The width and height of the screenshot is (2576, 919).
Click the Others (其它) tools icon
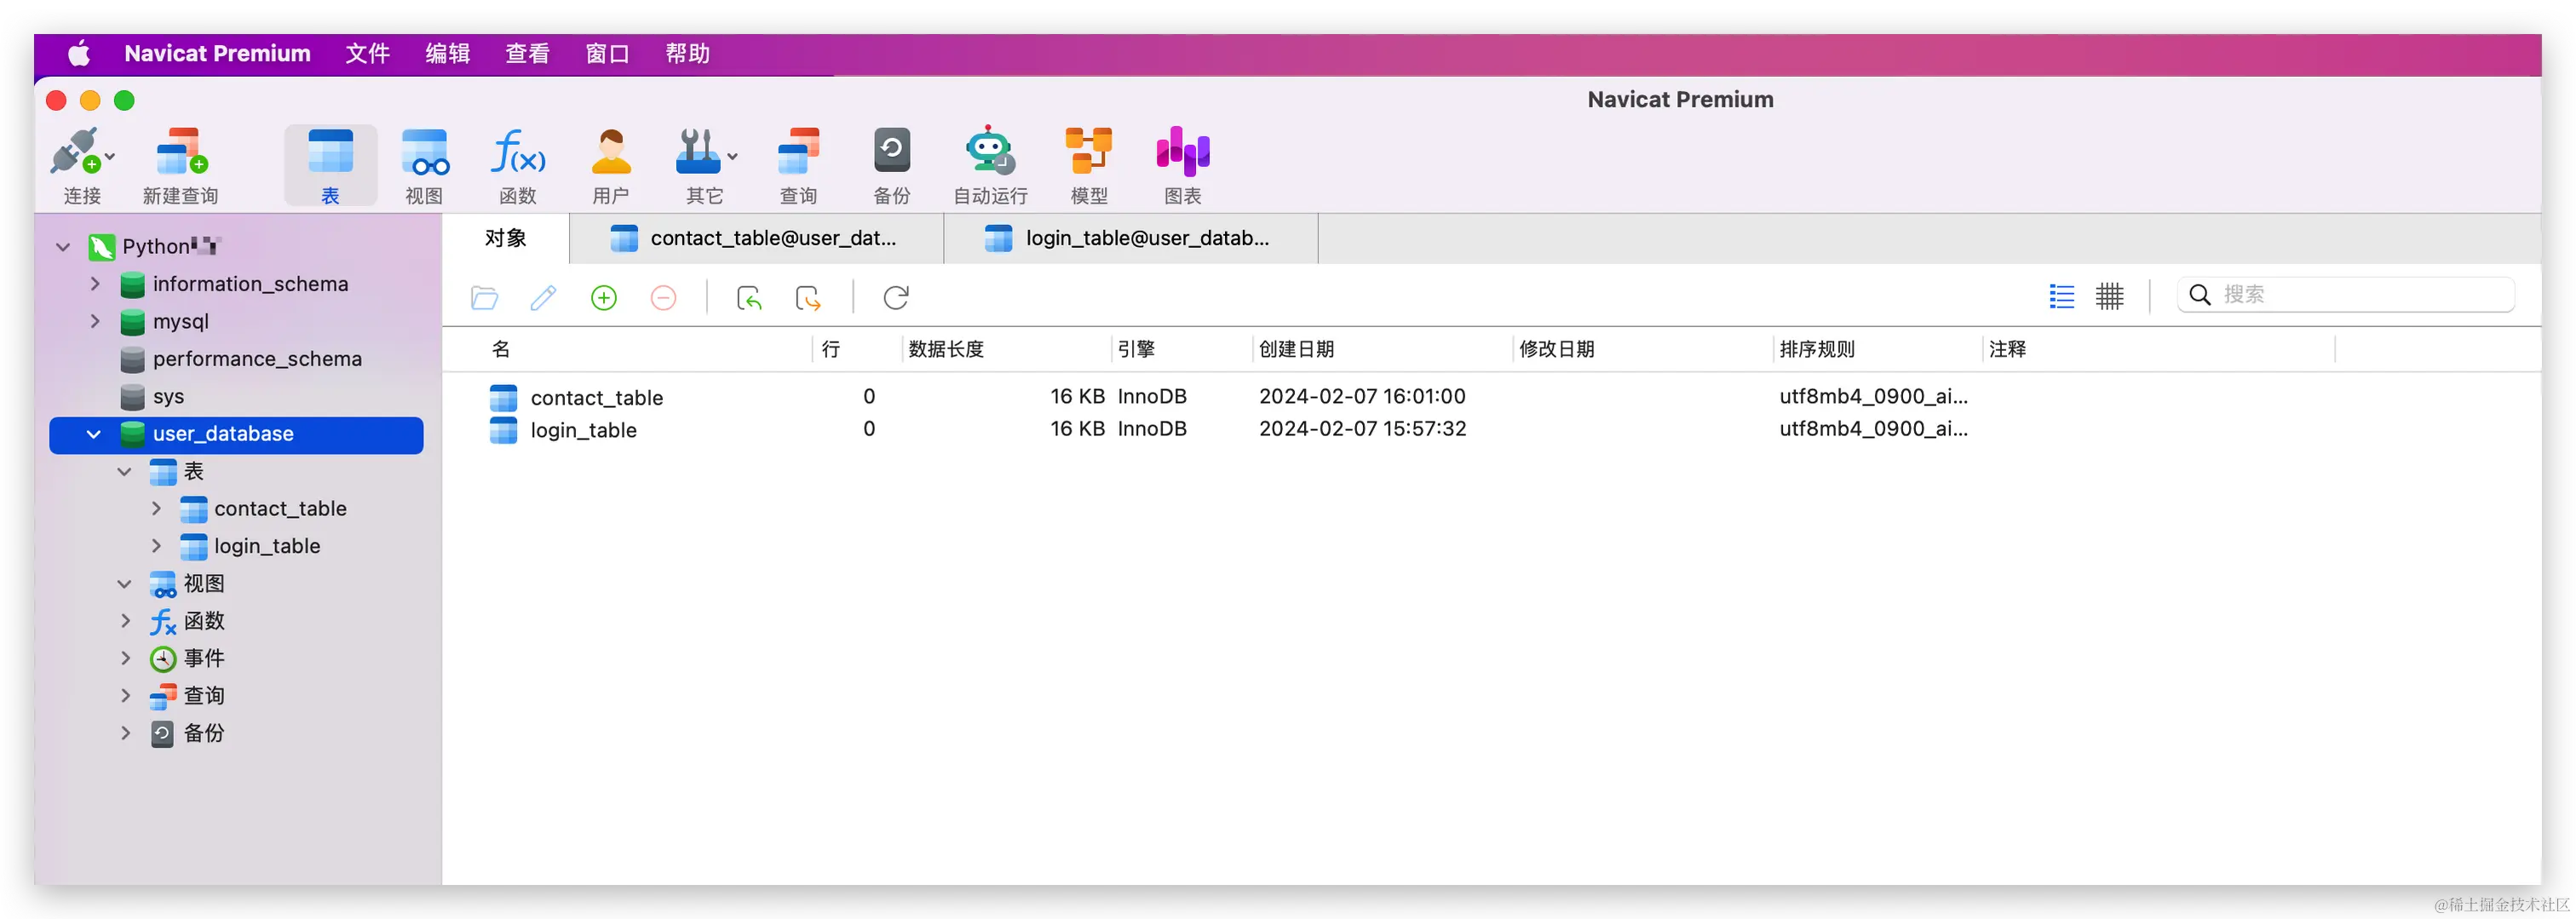[x=699, y=152]
